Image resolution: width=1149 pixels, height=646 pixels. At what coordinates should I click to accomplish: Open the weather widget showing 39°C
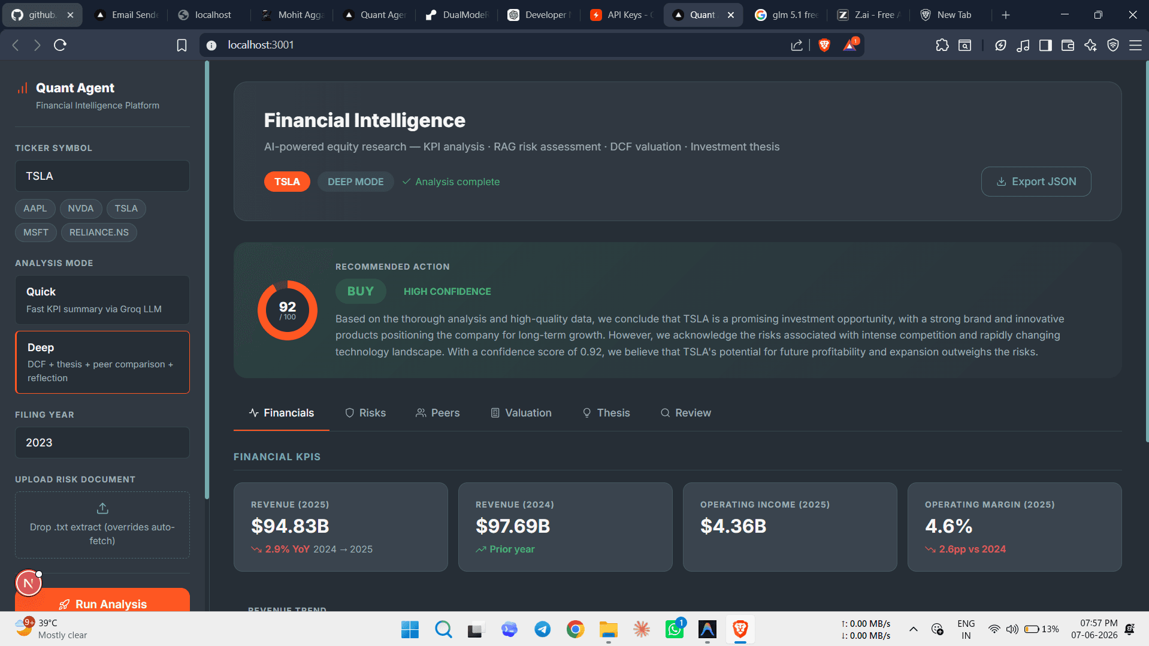pyautogui.click(x=52, y=629)
